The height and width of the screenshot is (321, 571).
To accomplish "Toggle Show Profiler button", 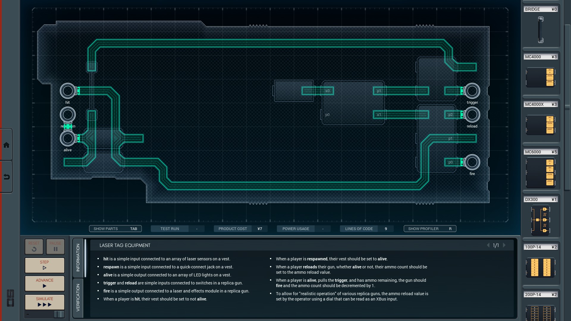I will coord(430,229).
